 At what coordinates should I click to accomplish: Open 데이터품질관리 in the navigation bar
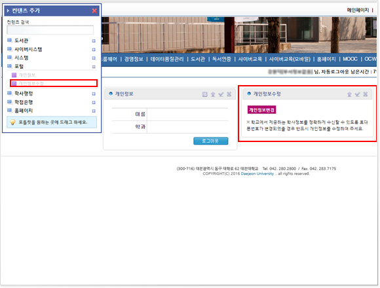pos(167,60)
